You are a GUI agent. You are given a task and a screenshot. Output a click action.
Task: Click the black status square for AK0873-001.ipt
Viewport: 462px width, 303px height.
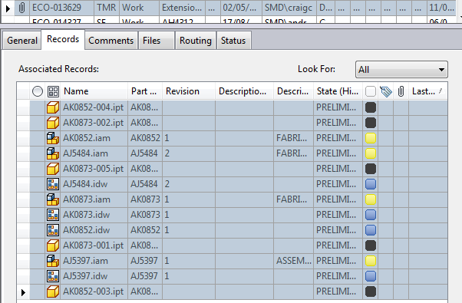(x=371, y=245)
